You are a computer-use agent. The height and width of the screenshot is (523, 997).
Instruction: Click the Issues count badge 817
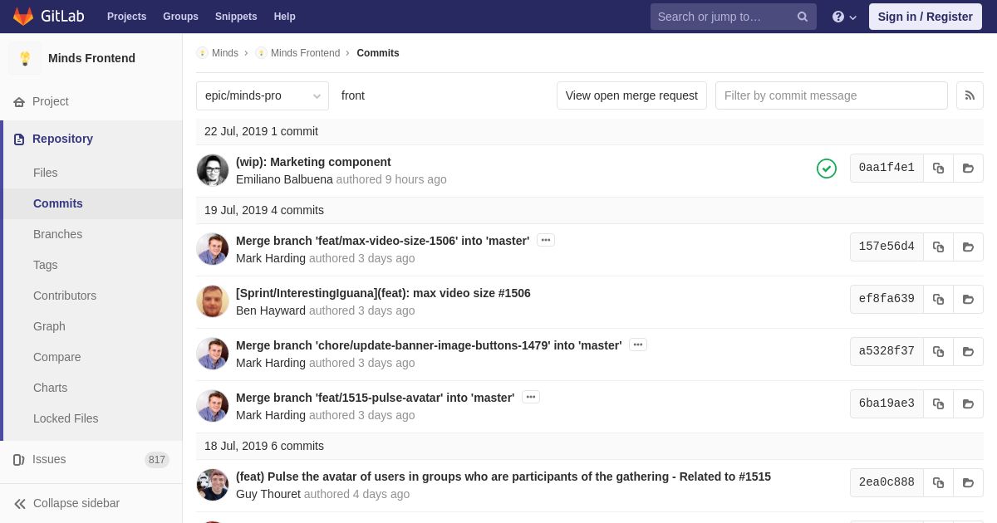click(x=157, y=460)
